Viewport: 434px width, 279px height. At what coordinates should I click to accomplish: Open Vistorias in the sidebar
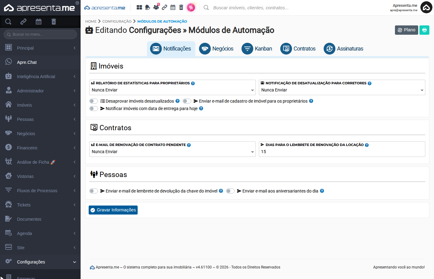40,176
